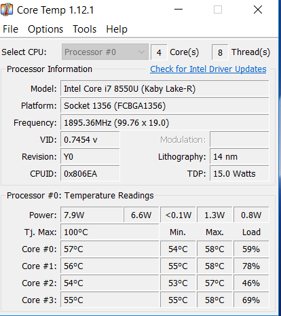Click Core #1 current temperature 56°C
281x316 pixels.
point(110,266)
